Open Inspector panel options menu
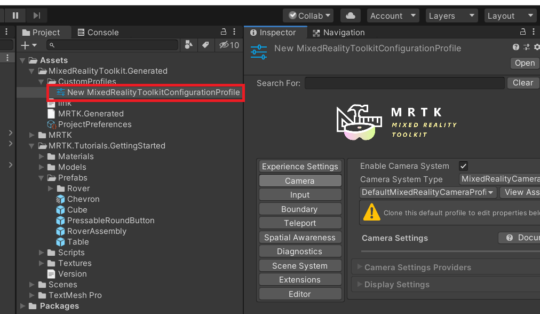The image size is (540, 314). pos(534,32)
